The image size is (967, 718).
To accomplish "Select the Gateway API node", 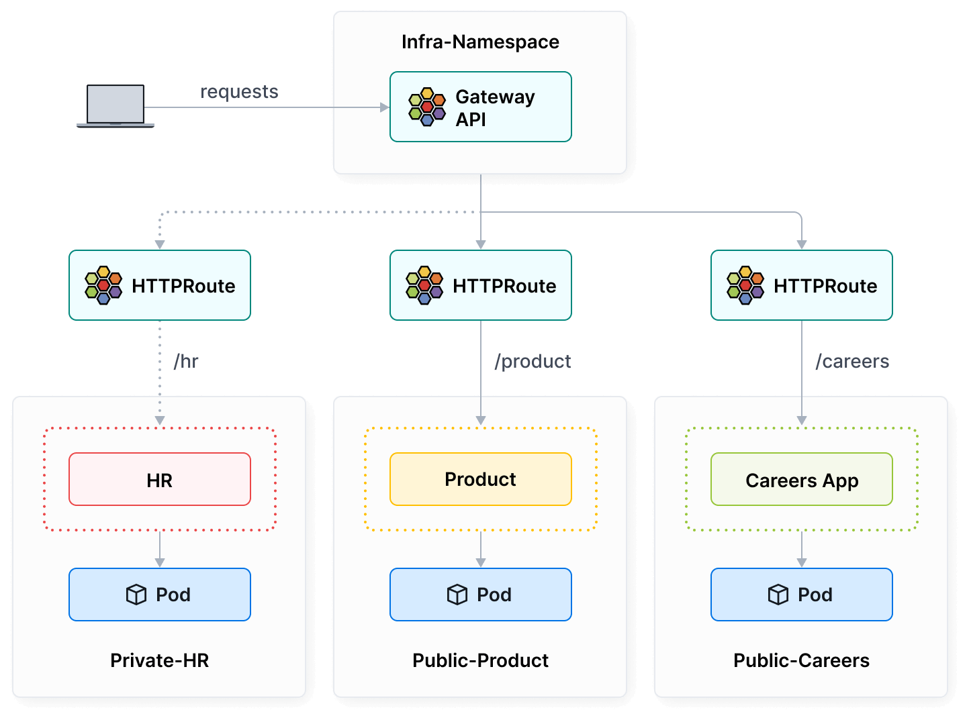I will pos(481,107).
